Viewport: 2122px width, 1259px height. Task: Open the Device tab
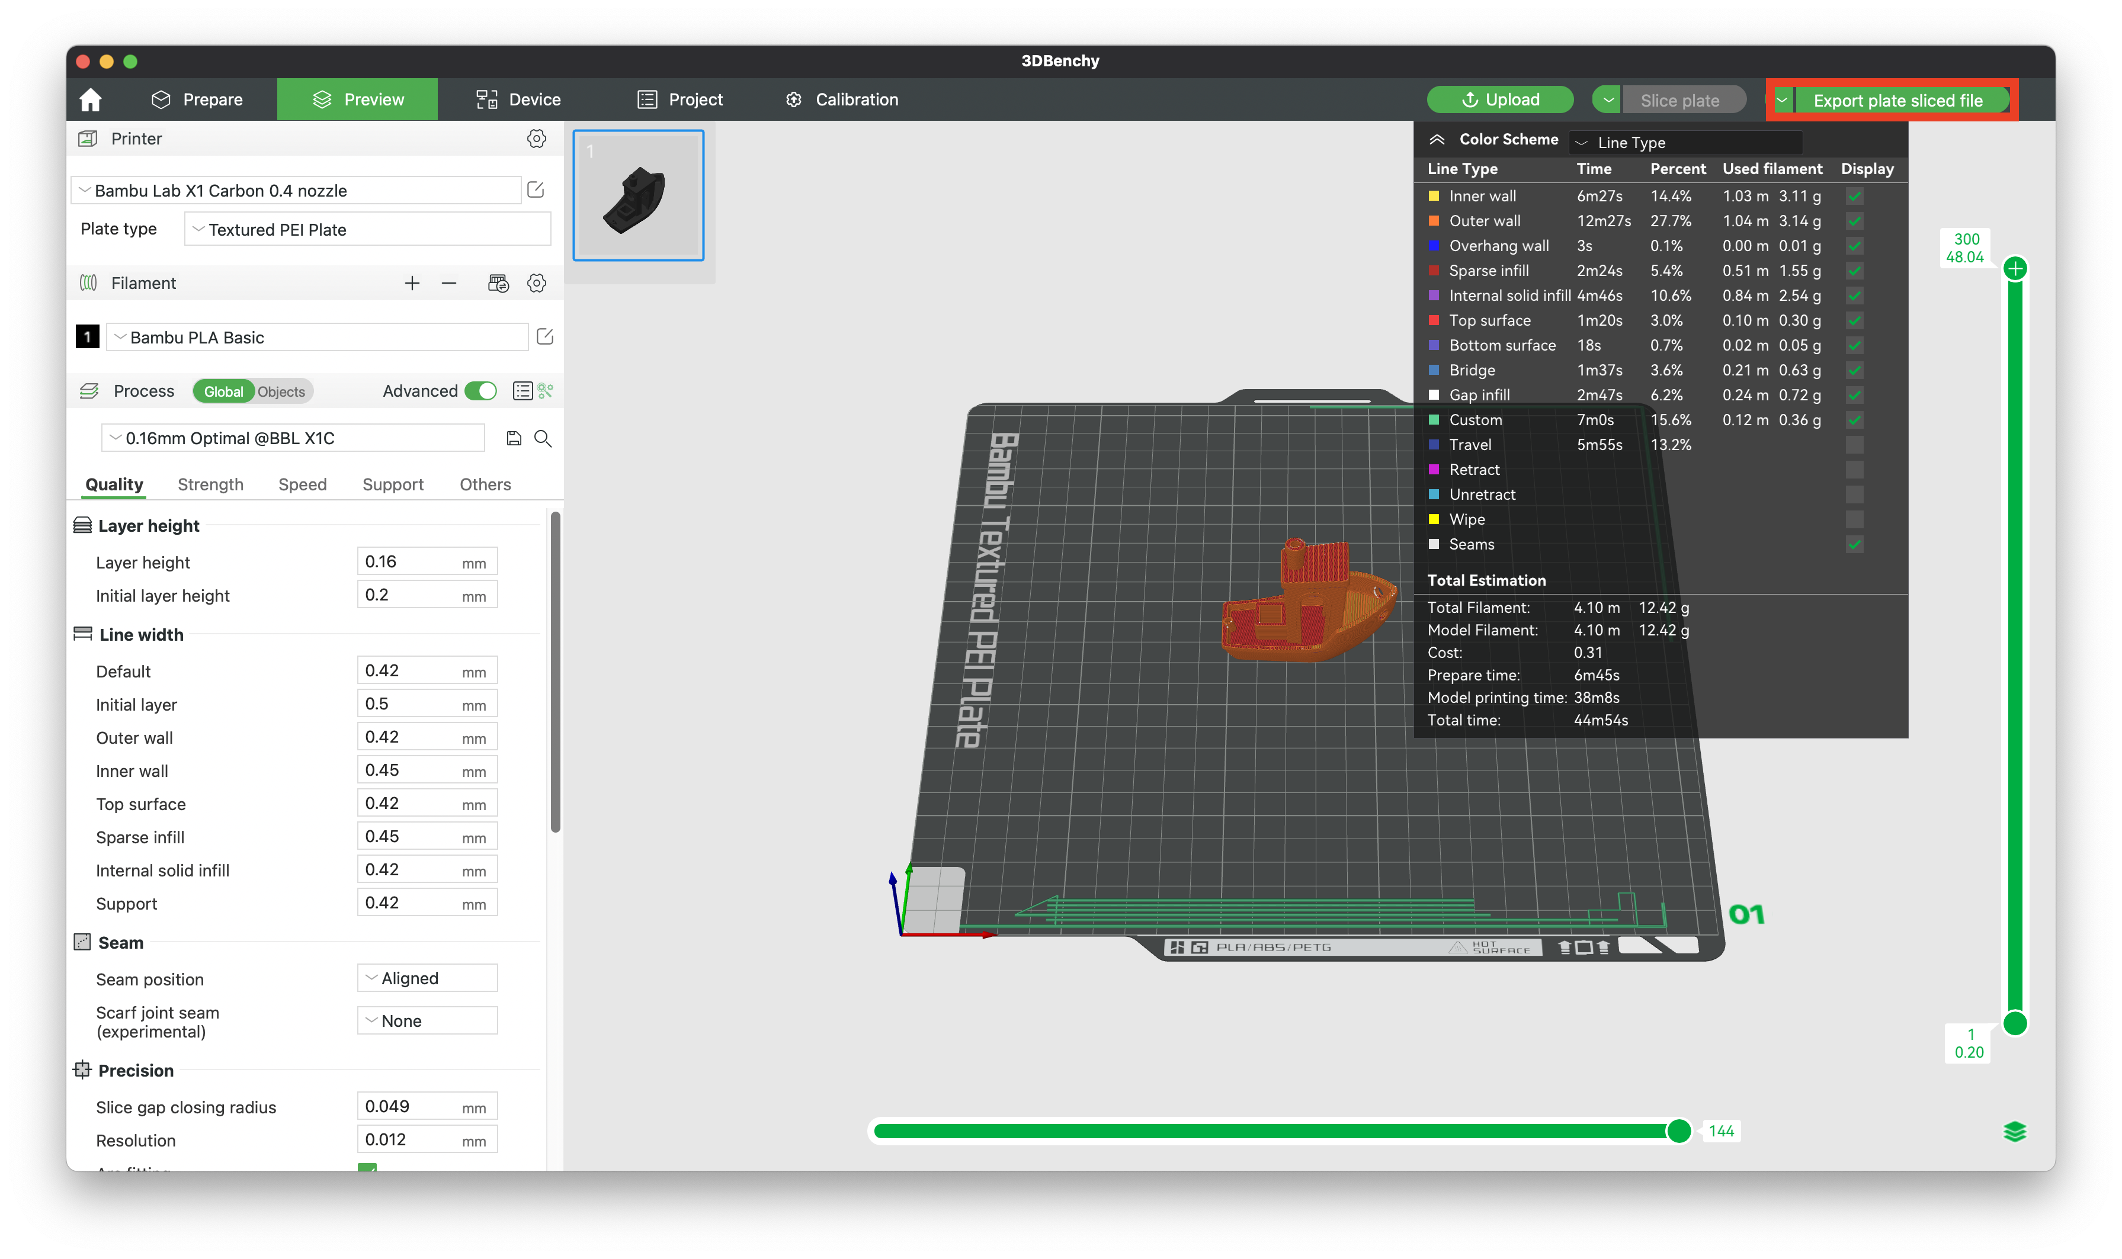[518, 98]
